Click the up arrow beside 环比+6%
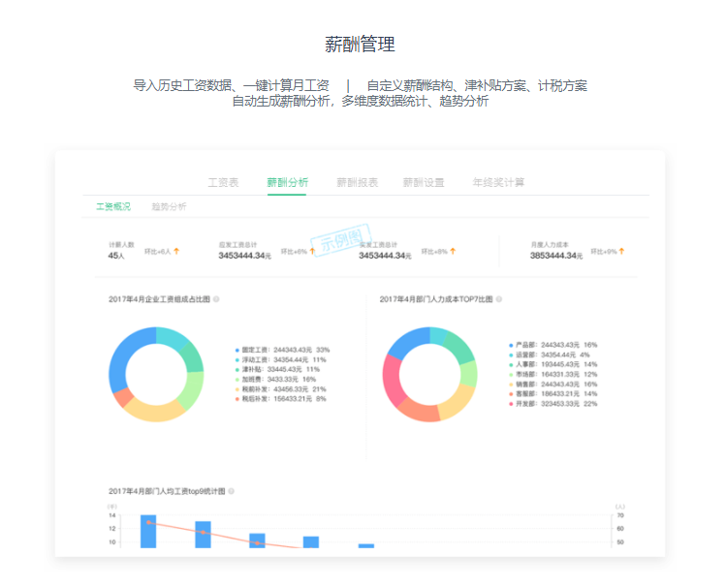 tap(312, 251)
